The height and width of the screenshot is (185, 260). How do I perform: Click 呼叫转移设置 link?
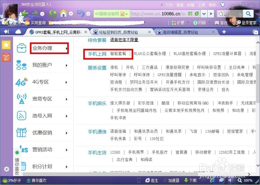pyautogui.click(x=209, y=67)
